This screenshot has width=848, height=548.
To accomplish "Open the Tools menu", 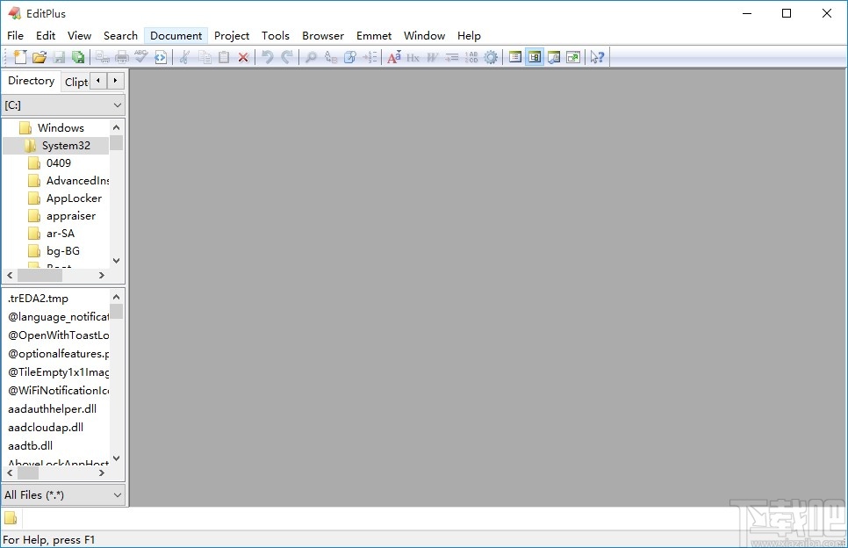I will [x=276, y=36].
